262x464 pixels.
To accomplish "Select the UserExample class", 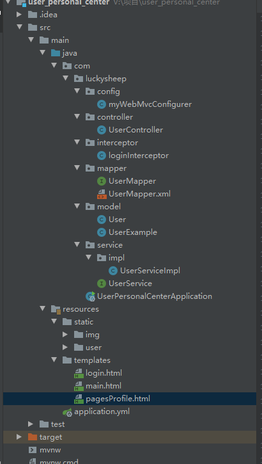I will click(x=133, y=232).
